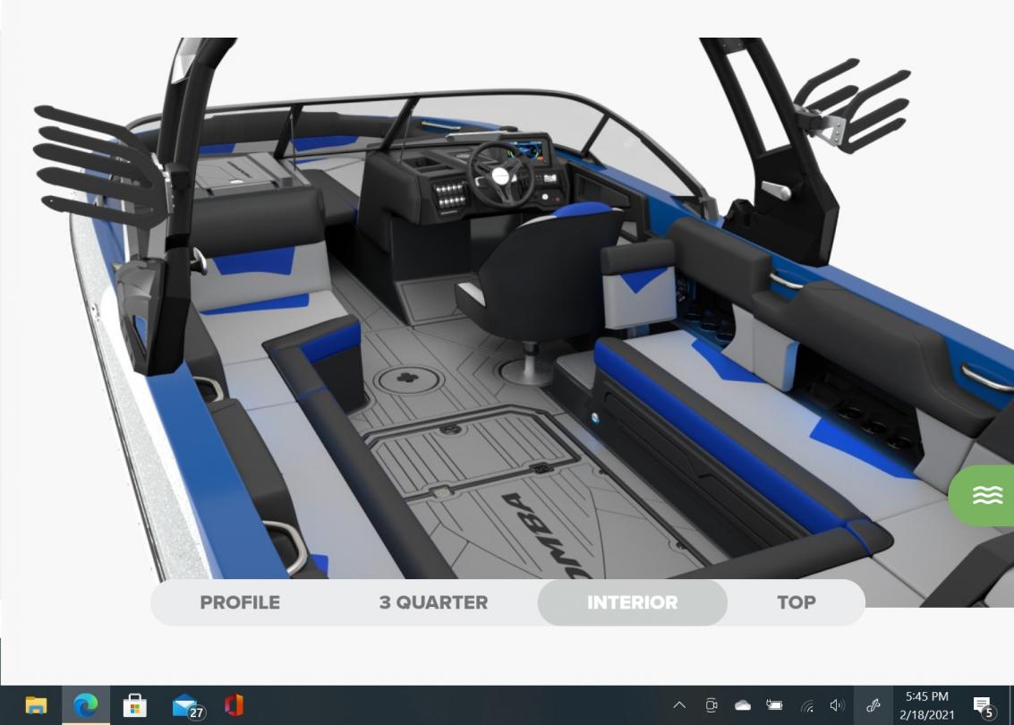Click the Microsoft Edge taskbar icon
The image size is (1014, 725).
tap(86, 705)
